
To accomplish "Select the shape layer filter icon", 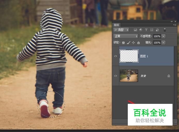I will (152, 30).
